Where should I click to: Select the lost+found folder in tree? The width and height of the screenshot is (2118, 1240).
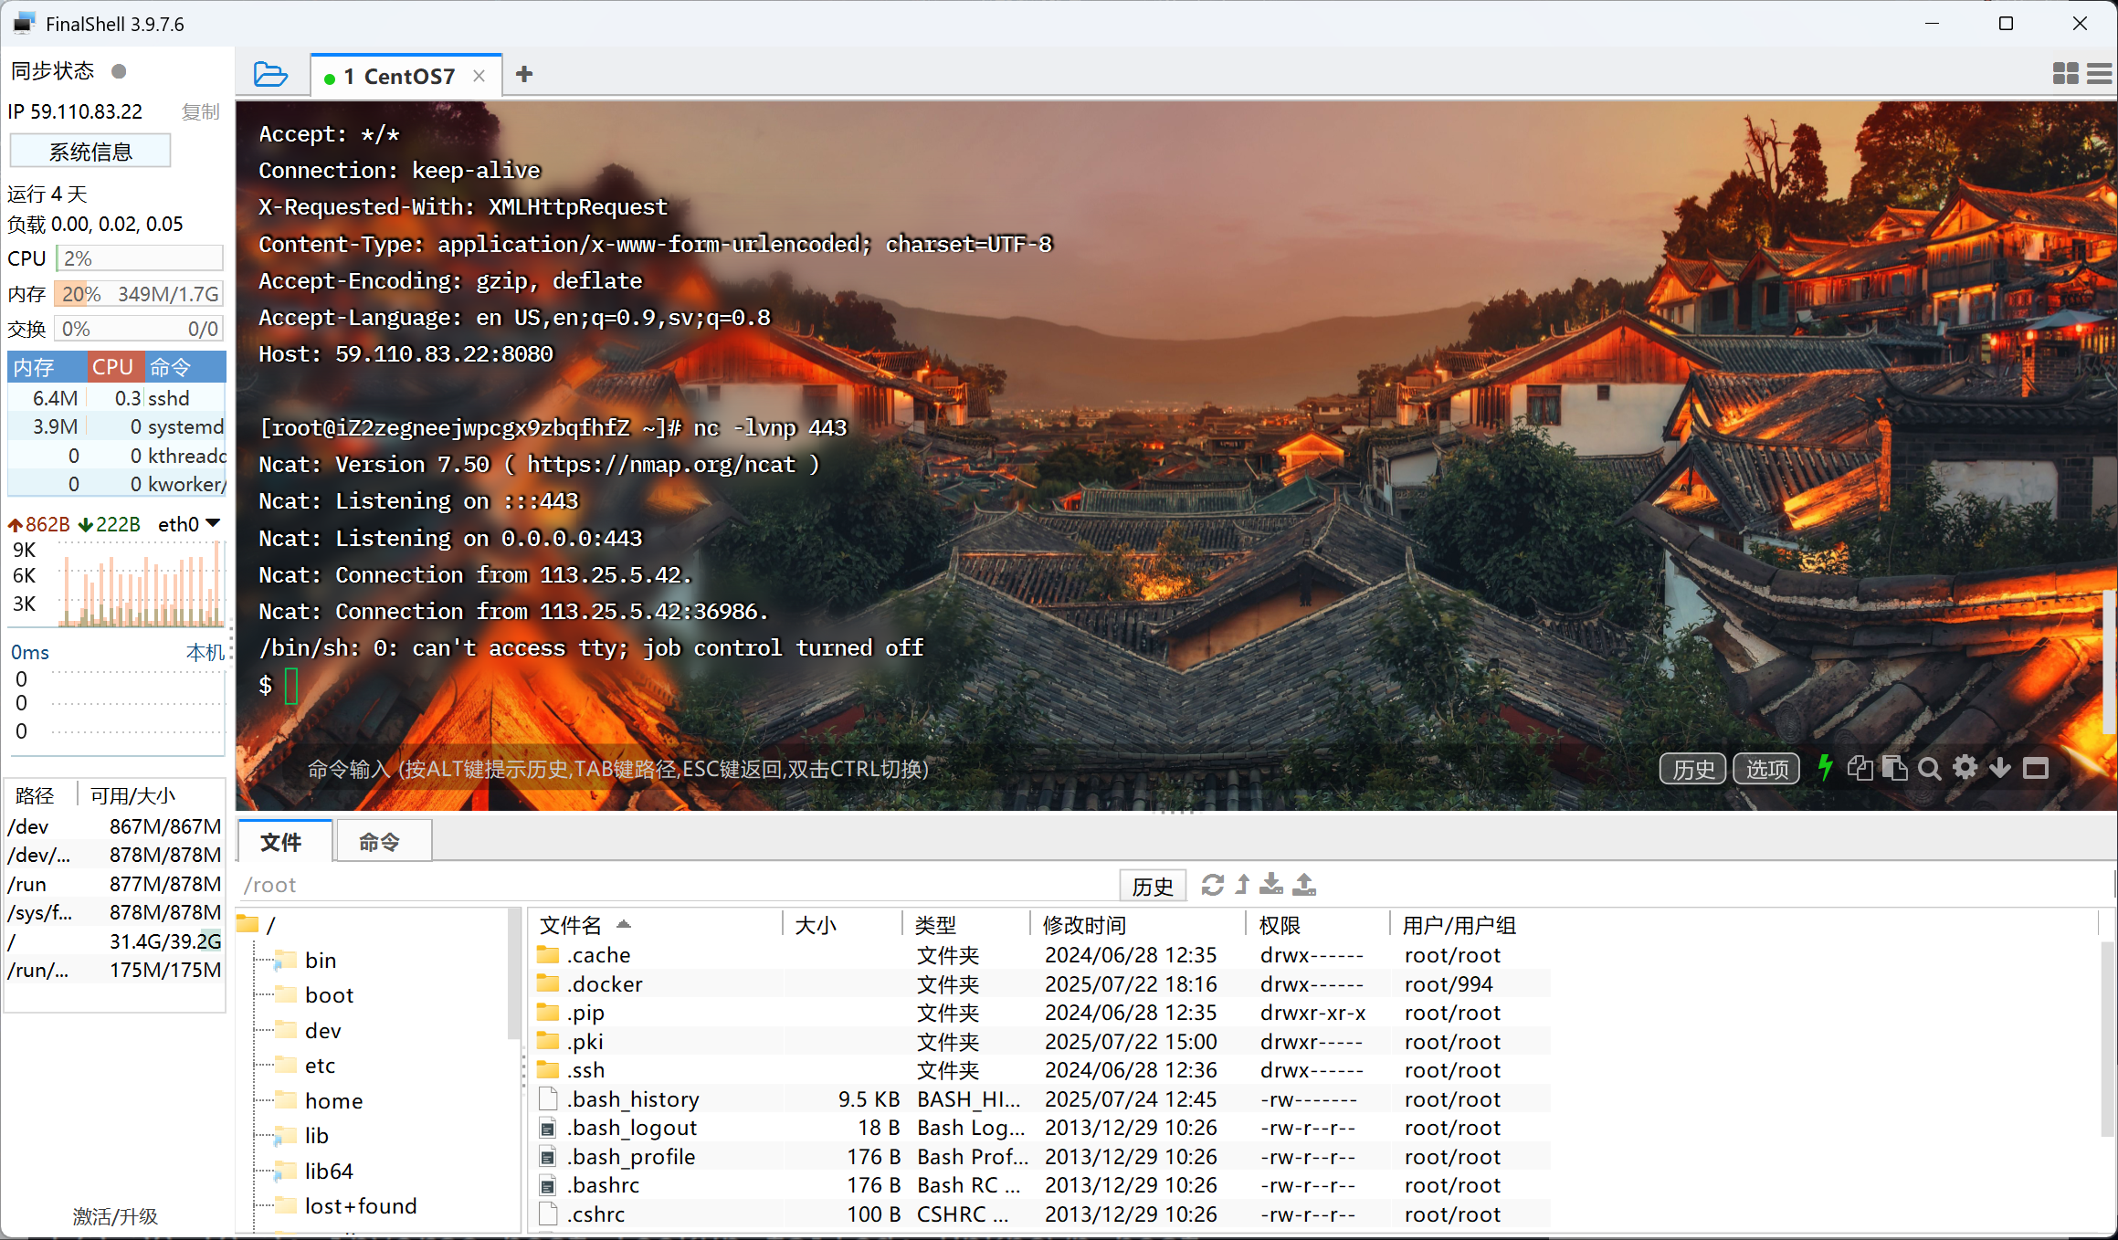361,1206
